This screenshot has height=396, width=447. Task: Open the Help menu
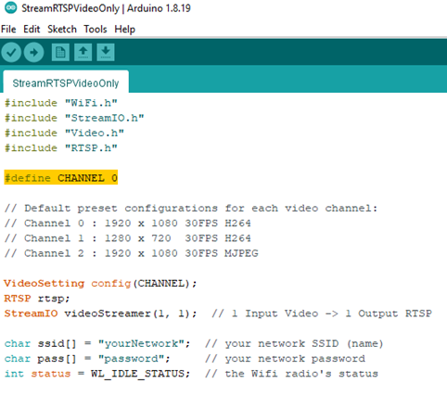[125, 29]
